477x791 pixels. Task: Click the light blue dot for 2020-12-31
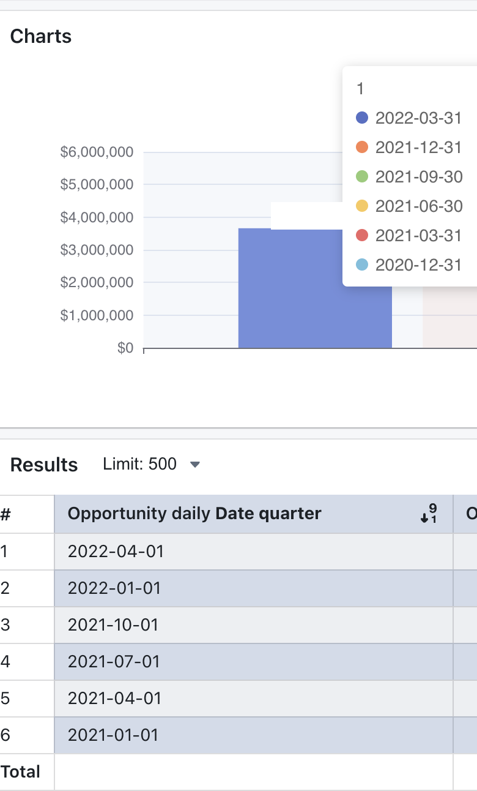tap(362, 264)
